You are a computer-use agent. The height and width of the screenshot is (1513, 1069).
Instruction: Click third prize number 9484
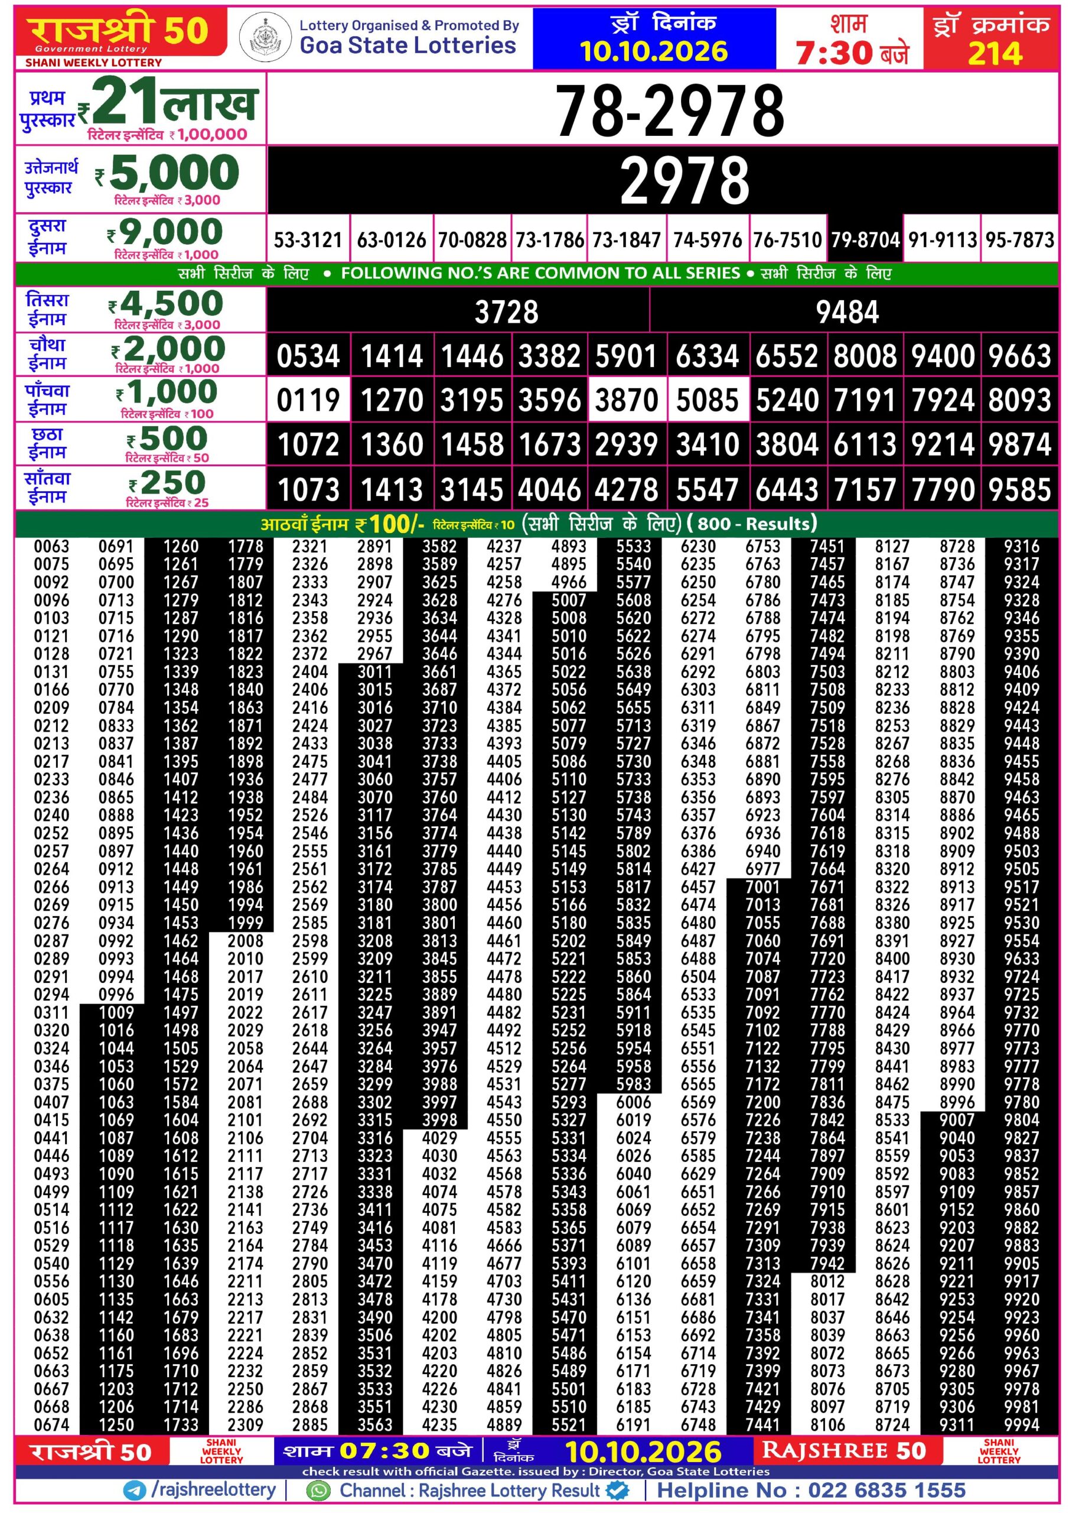click(847, 313)
